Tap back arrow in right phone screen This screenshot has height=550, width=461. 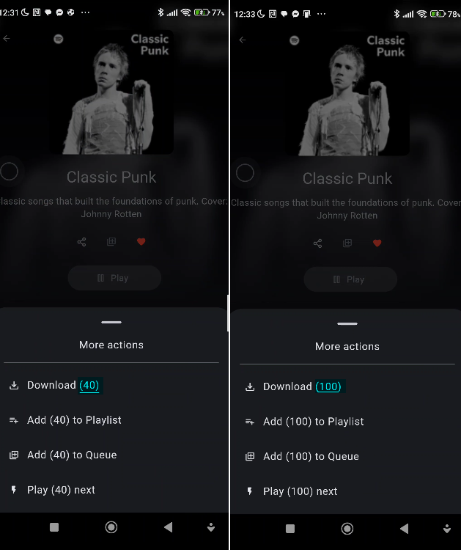(243, 40)
